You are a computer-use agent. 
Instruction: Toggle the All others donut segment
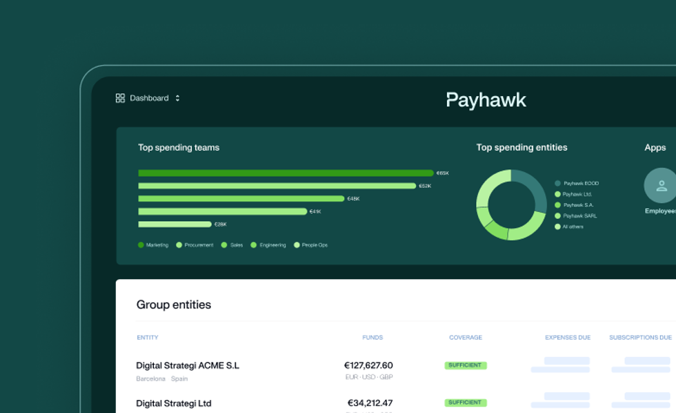pyautogui.click(x=557, y=226)
